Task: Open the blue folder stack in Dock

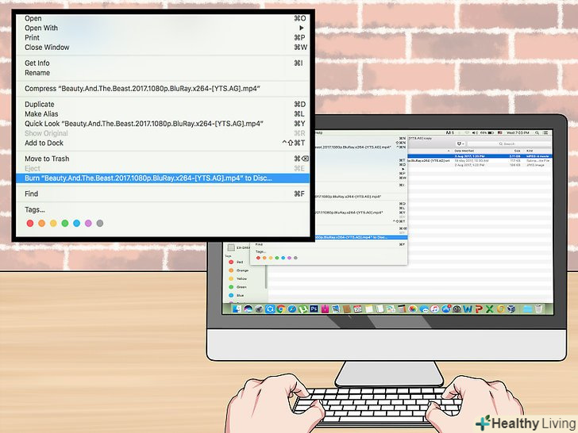Action: (x=527, y=309)
